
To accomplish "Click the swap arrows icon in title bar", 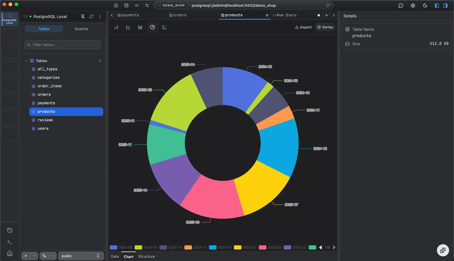I will click(147, 5).
